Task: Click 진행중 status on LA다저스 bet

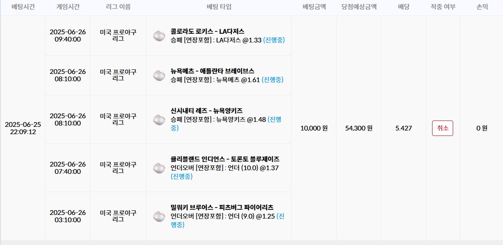Action: tap(274, 40)
